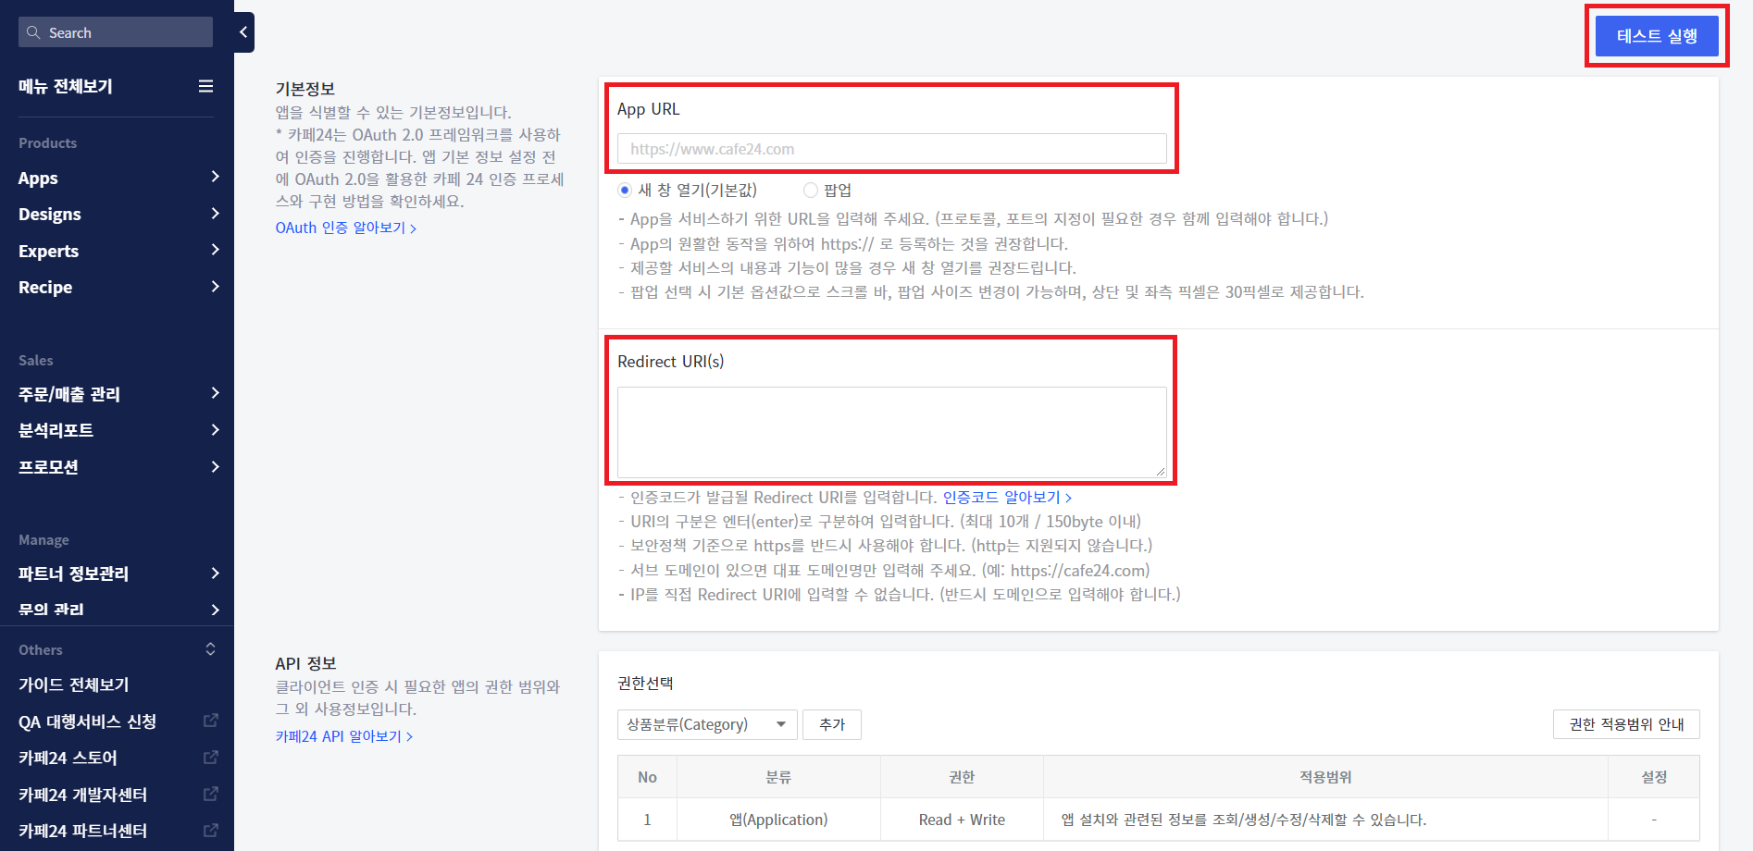
Task: Focus the Redirect URI(s) text area
Action: (892, 432)
